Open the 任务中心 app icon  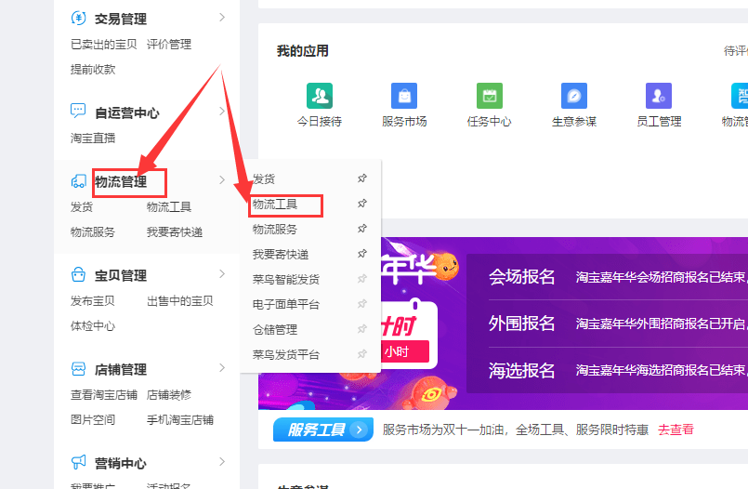490,96
